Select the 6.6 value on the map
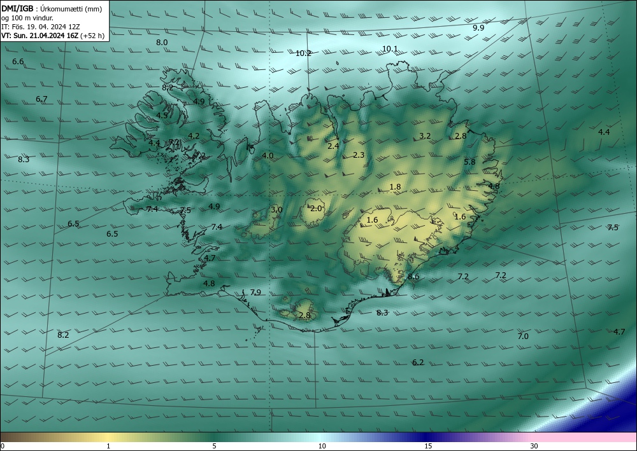 pos(18,62)
